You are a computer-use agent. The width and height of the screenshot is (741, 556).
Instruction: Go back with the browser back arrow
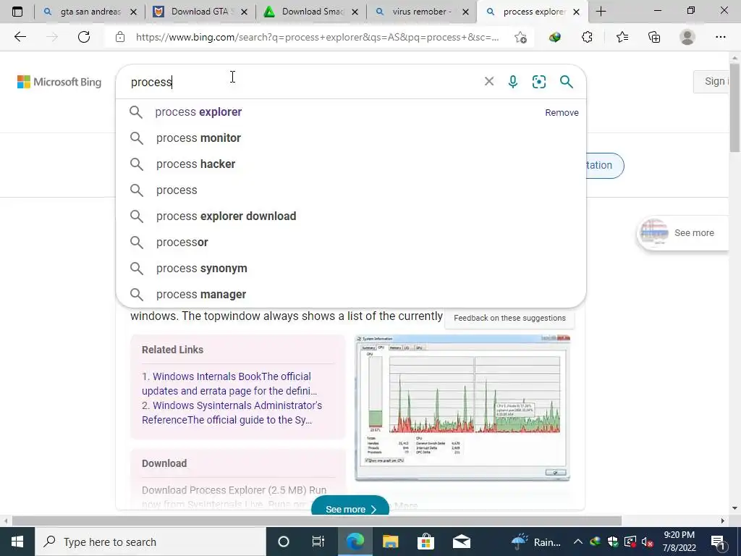pos(20,37)
